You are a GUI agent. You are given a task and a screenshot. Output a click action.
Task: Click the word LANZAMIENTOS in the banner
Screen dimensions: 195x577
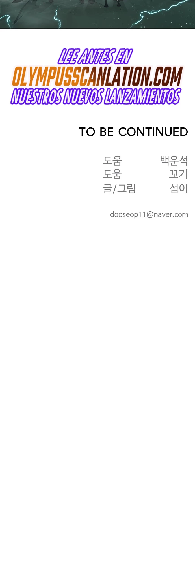142,96
